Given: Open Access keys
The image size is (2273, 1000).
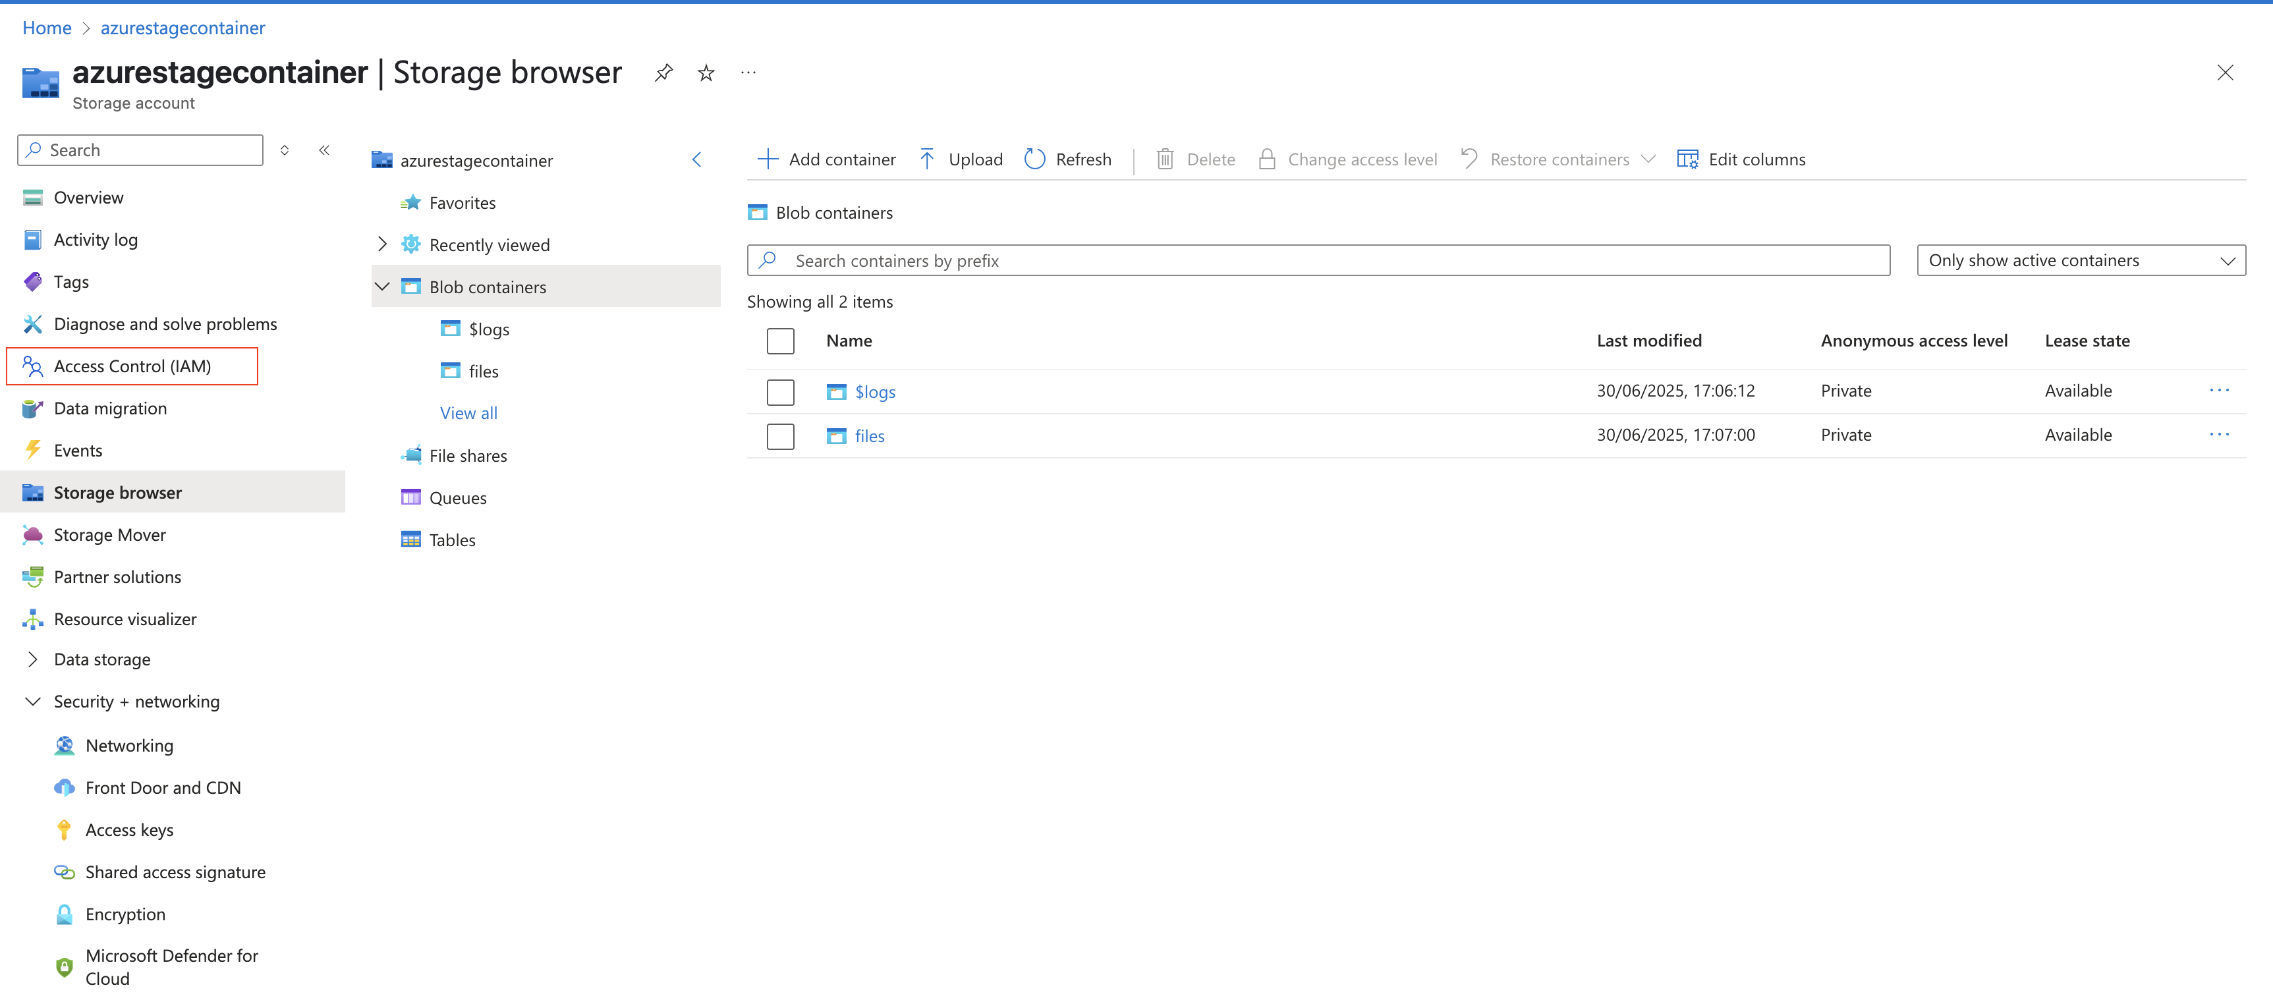Looking at the screenshot, I should (129, 829).
